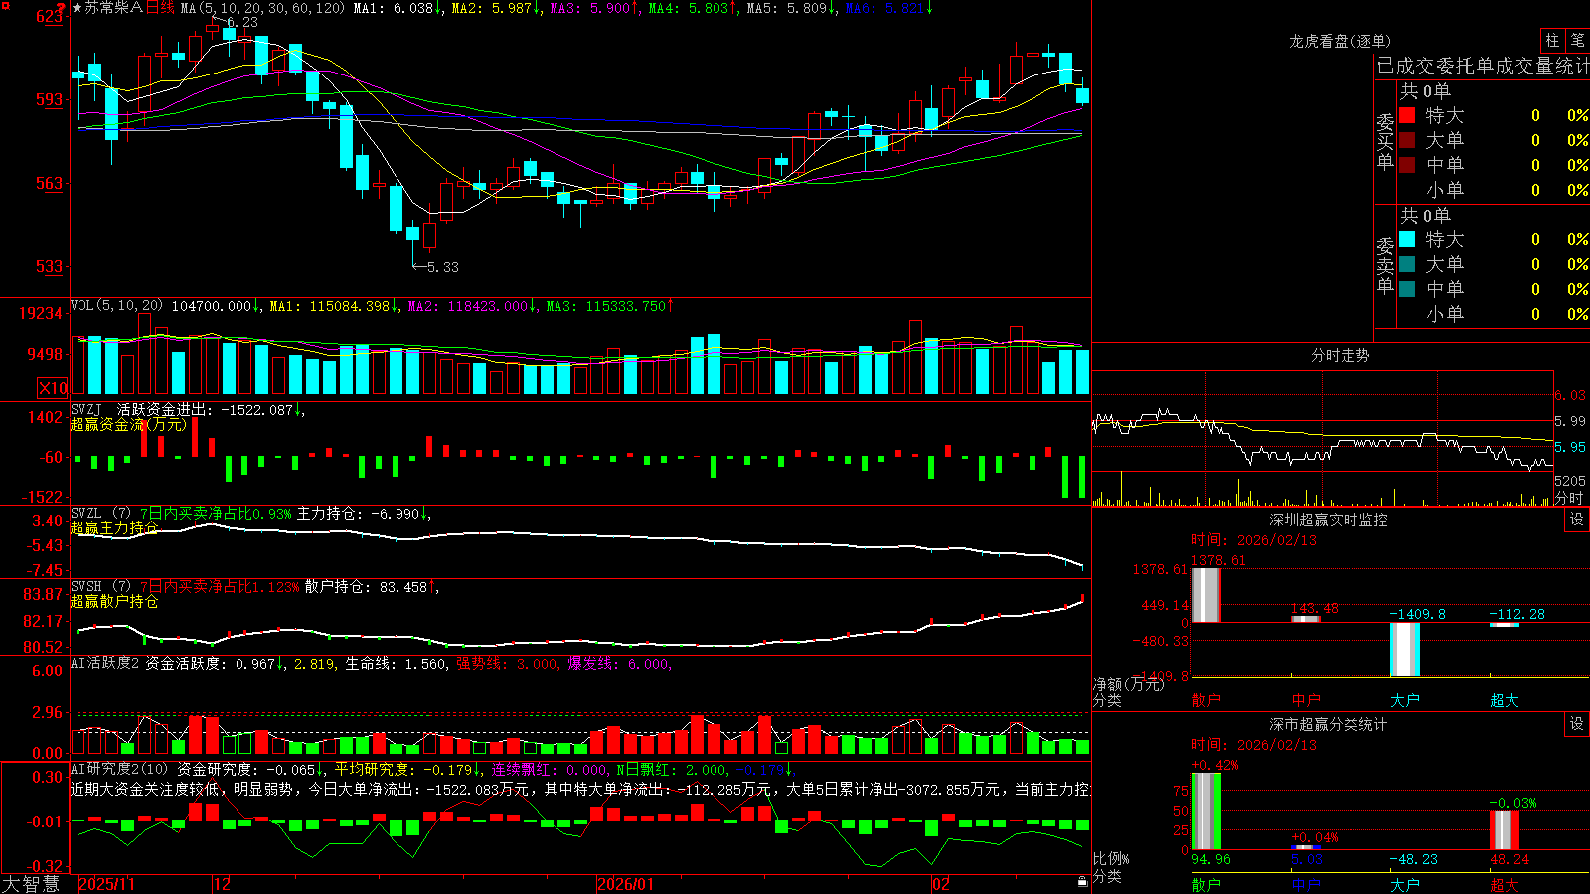
Task: Click the 笔 (tick) view button
Action: point(1578,41)
